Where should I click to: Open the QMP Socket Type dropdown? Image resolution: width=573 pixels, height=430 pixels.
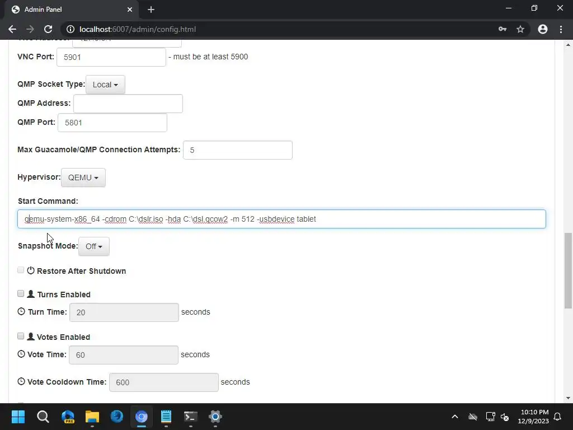(105, 85)
